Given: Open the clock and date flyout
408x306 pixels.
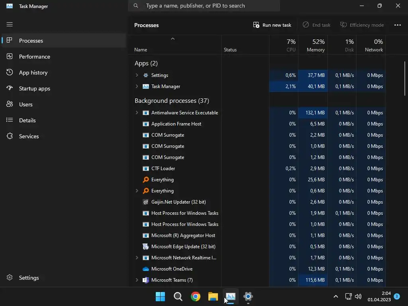Looking at the screenshot, I should (x=379, y=296).
